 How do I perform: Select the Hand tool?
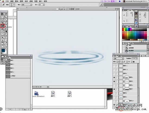[x=2, y=46]
